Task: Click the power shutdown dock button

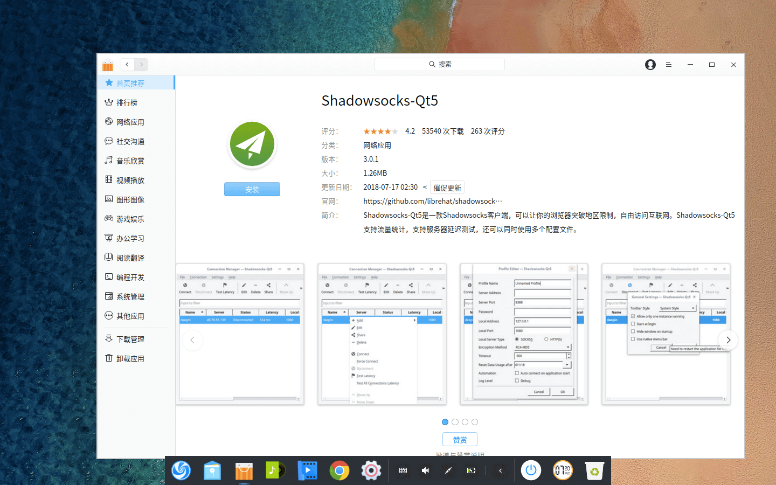Action: click(531, 470)
